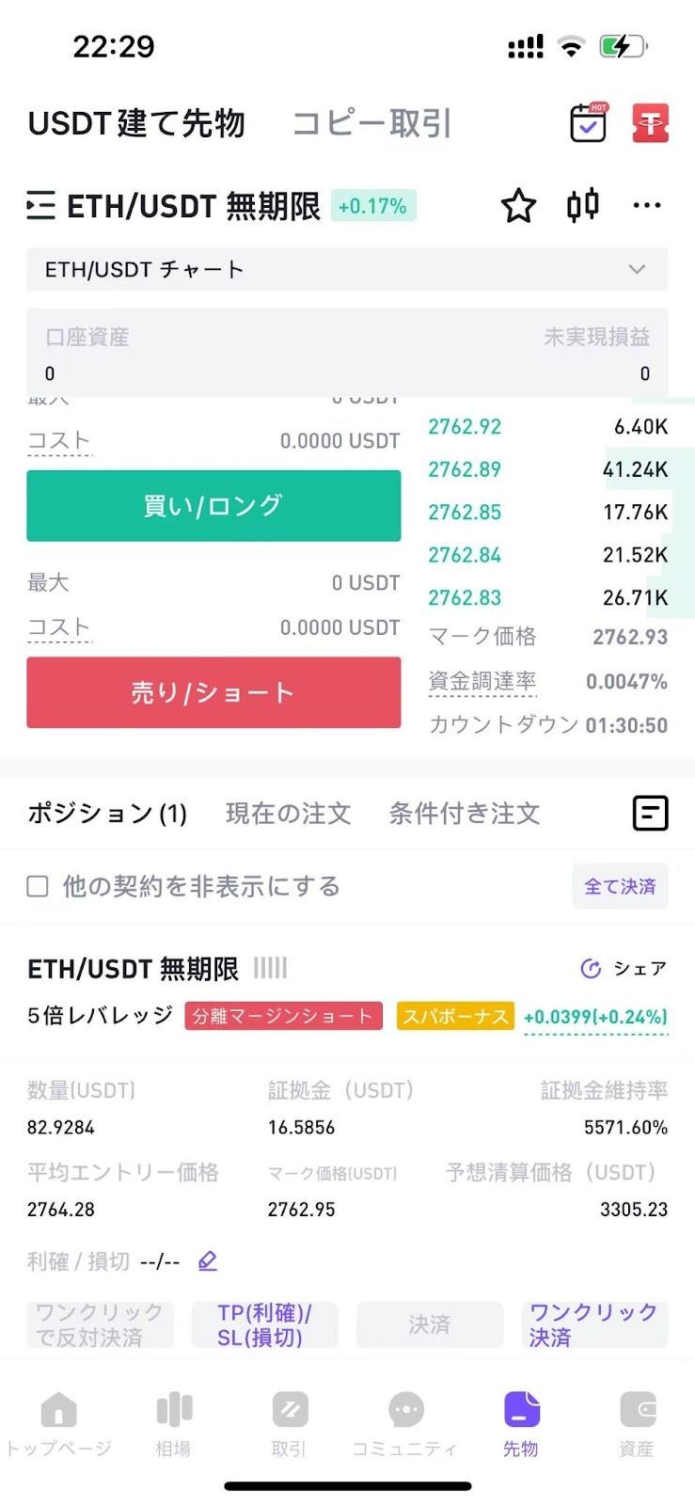Tap the red Tether coupon icon
This screenshot has height=1505, width=695.
650,123
